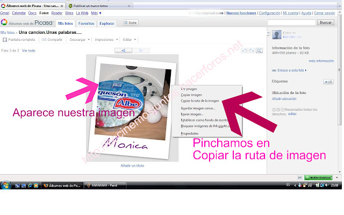Click the page vertical scrollbar
Viewport: 344px width, 215px height.
(340, 92)
